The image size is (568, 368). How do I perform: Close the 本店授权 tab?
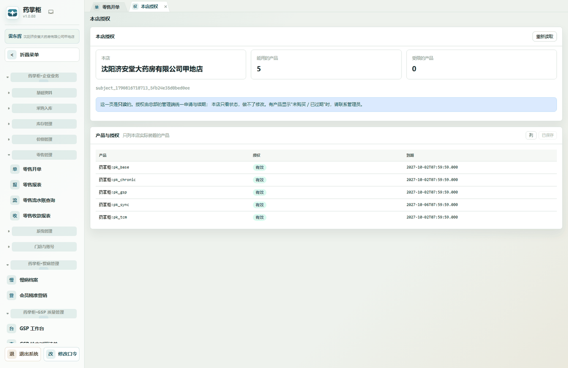165,6
